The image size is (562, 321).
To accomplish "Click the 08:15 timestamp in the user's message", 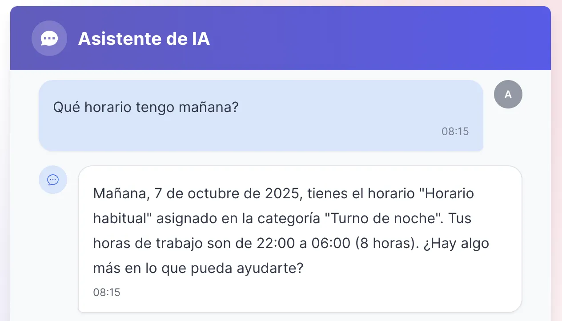I will [x=455, y=132].
